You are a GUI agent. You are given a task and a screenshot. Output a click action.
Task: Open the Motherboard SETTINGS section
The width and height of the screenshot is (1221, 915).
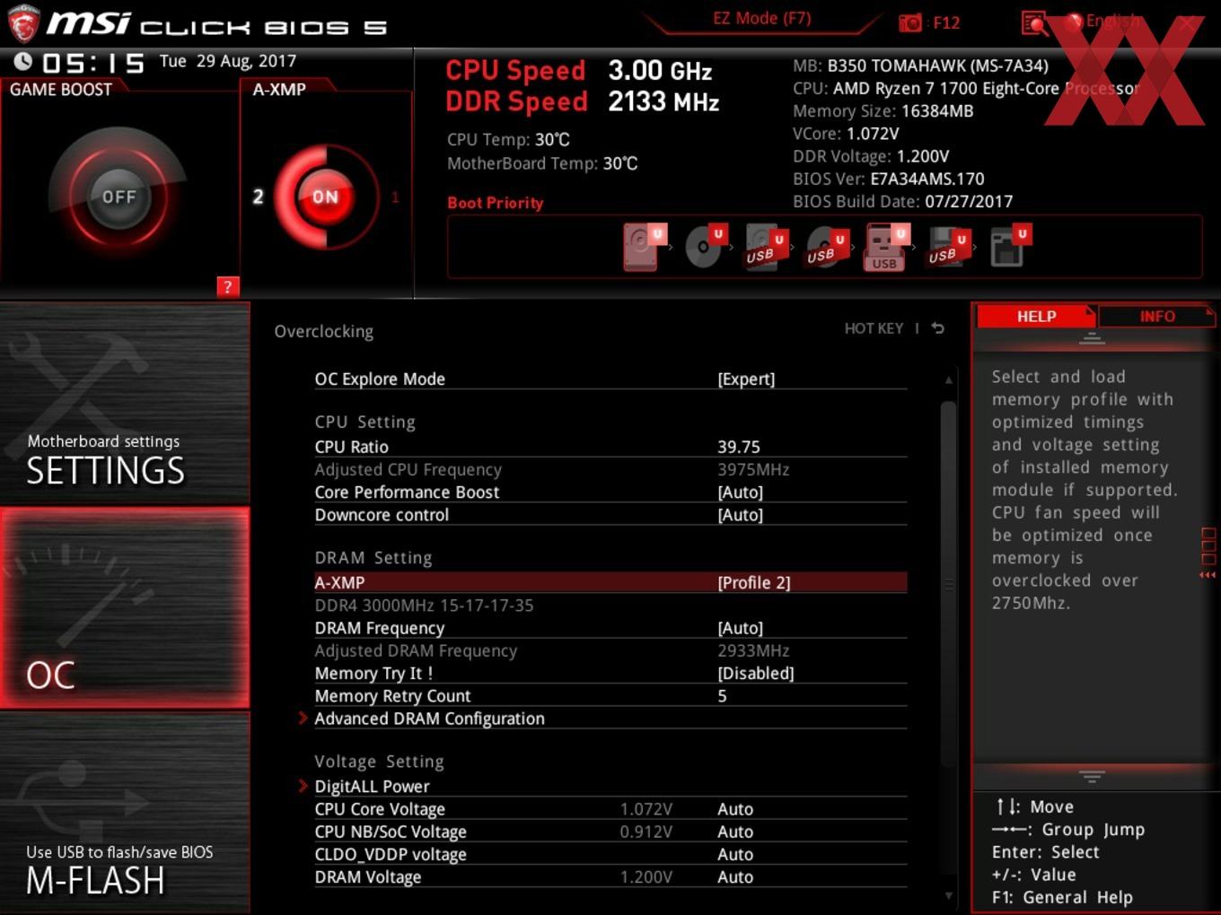pyautogui.click(x=125, y=404)
